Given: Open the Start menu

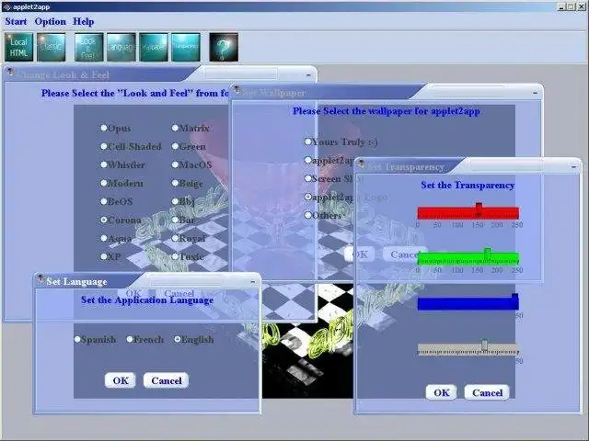Looking at the screenshot, I should coord(16,22).
